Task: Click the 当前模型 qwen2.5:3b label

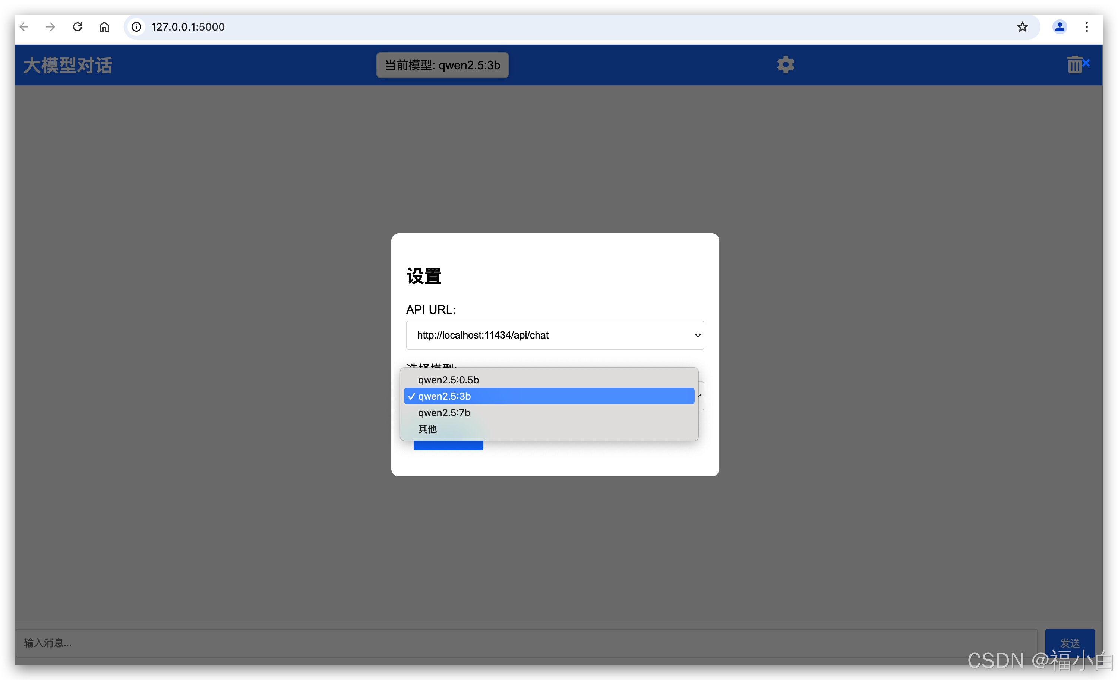Action: click(442, 65)
